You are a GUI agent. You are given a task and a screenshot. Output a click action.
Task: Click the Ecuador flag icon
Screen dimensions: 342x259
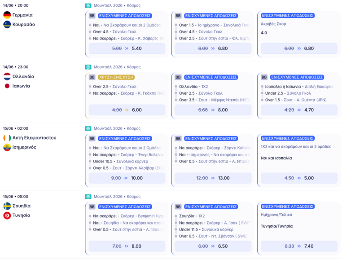coord(7,147)
